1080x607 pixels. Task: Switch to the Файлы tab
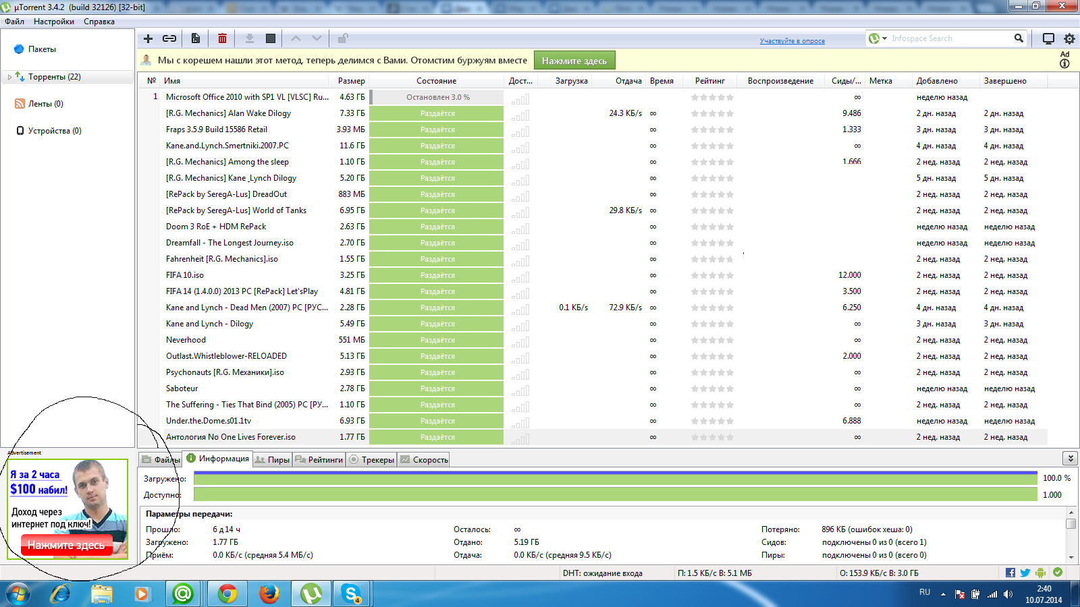pyautogui.click(x=161, y=459)
